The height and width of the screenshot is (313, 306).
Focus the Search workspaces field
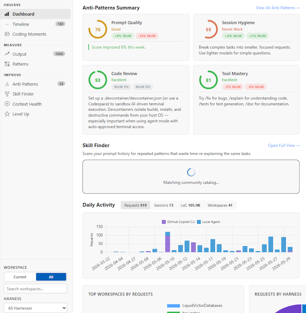(x=36, y=289)
